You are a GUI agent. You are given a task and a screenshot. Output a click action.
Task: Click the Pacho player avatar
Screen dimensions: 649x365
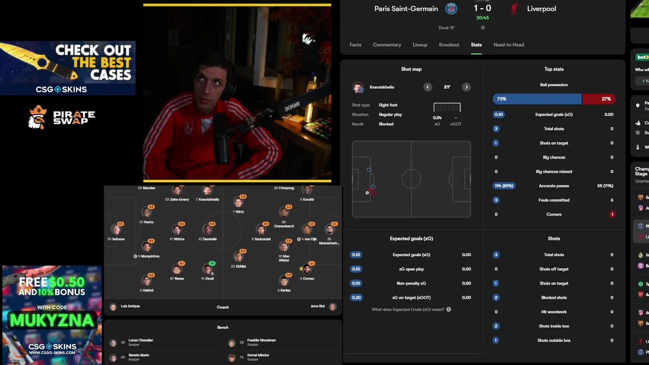click(x=147, y=212)
